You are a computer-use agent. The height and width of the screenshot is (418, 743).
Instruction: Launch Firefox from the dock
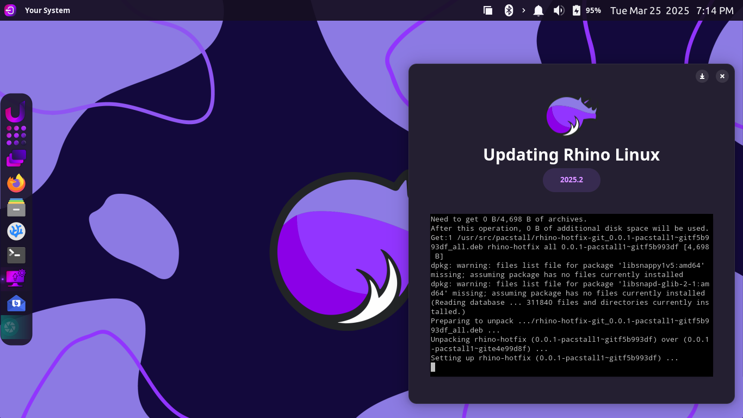16,183
